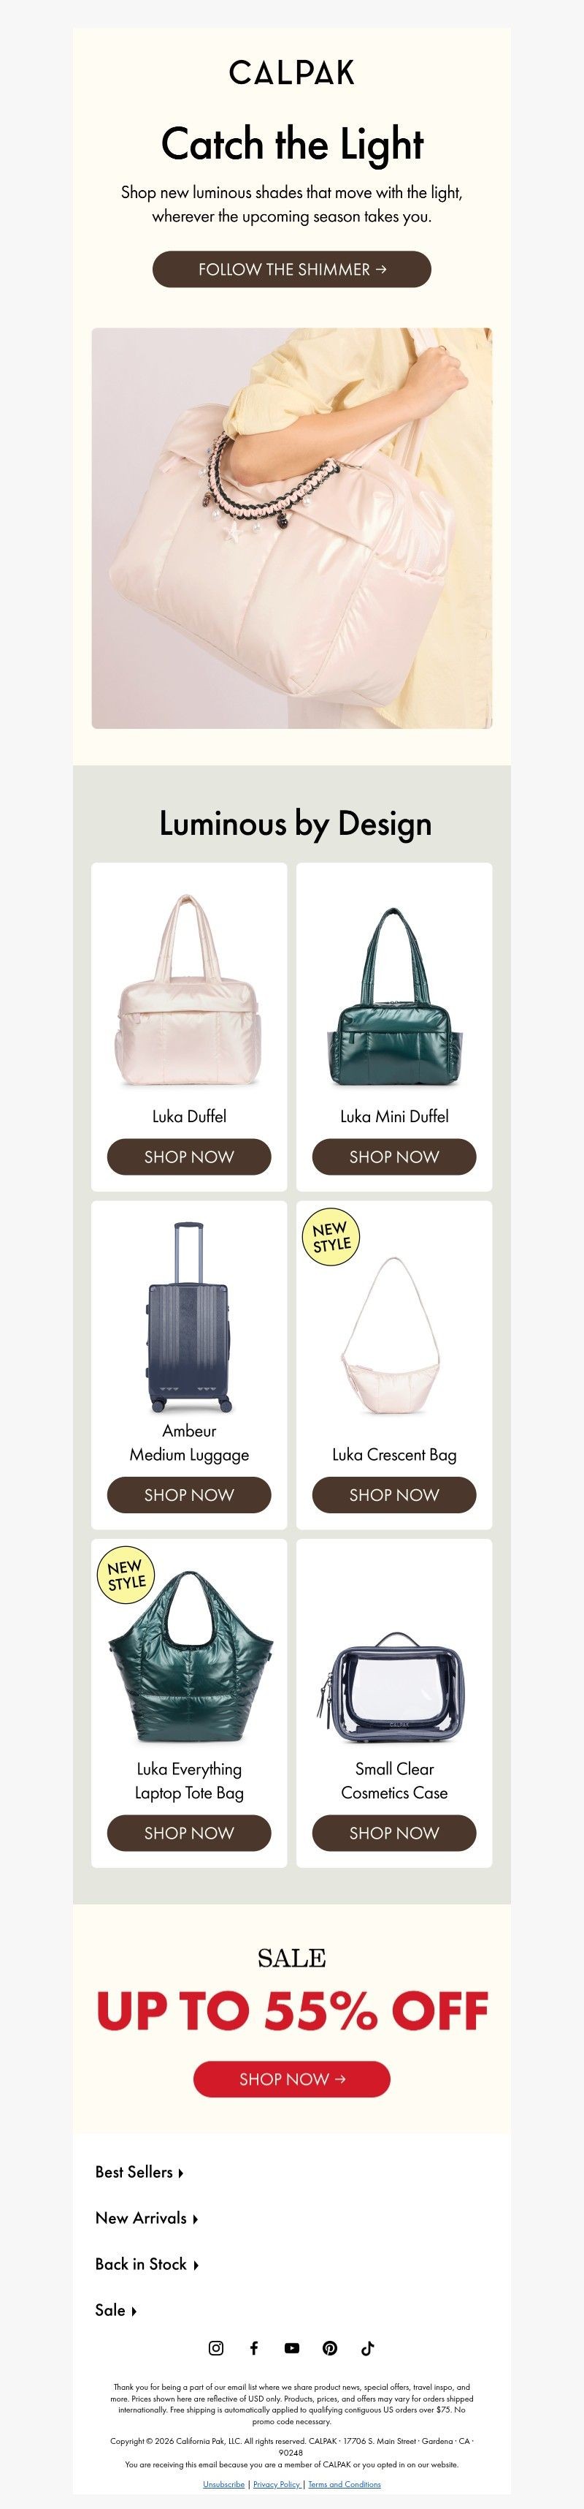Open Terms and Conditions link

click(x=345, y=2483)
